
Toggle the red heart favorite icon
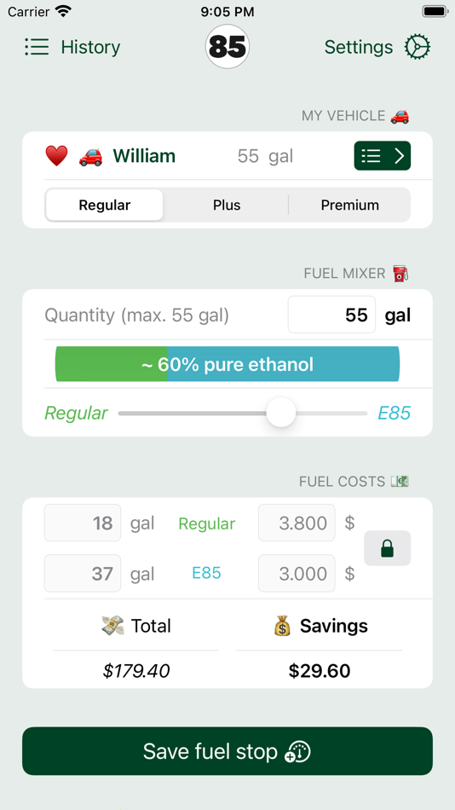pos(56,155)
